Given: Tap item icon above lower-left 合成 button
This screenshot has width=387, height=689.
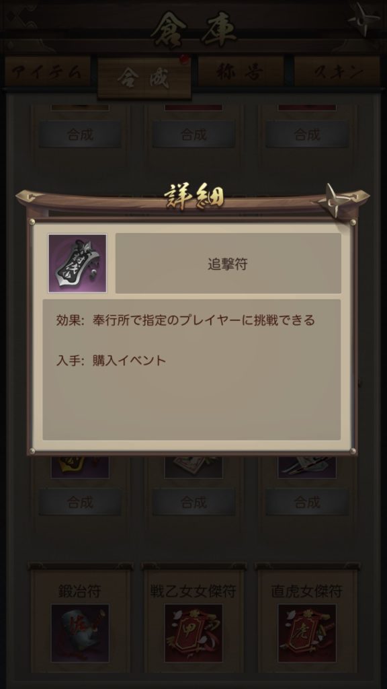Looking at the screenshot, I should click(x=81, y=468).
